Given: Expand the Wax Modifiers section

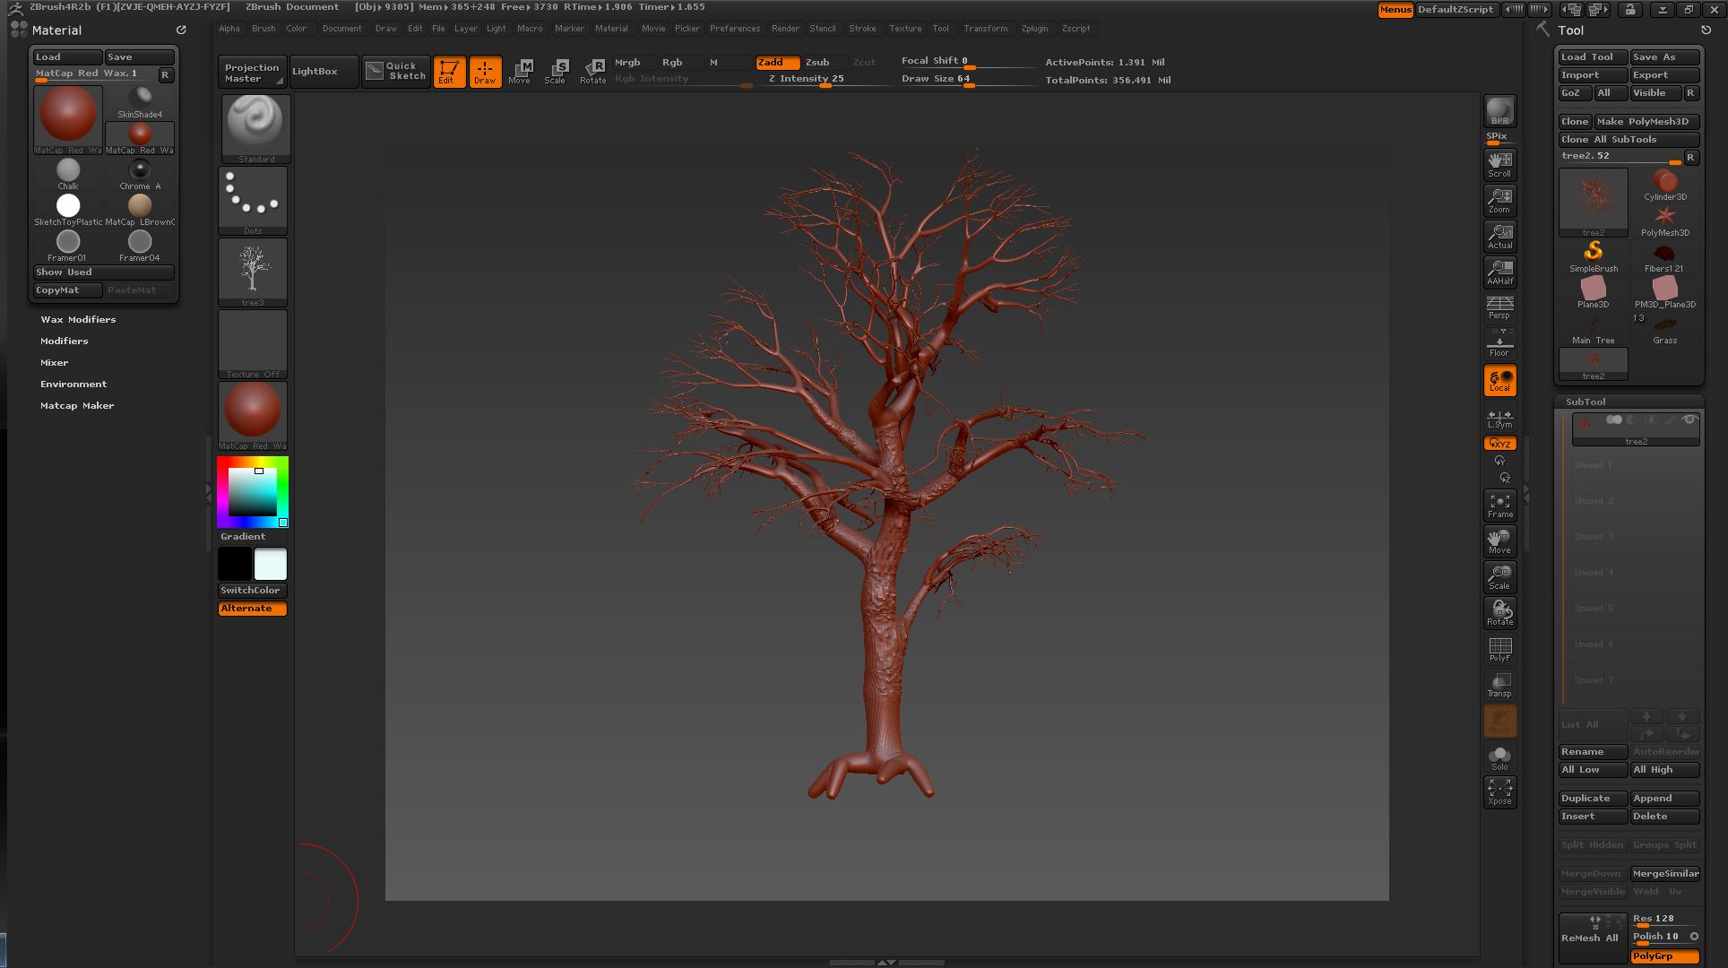Looking at the screenshot, I should tap(78, 319).
